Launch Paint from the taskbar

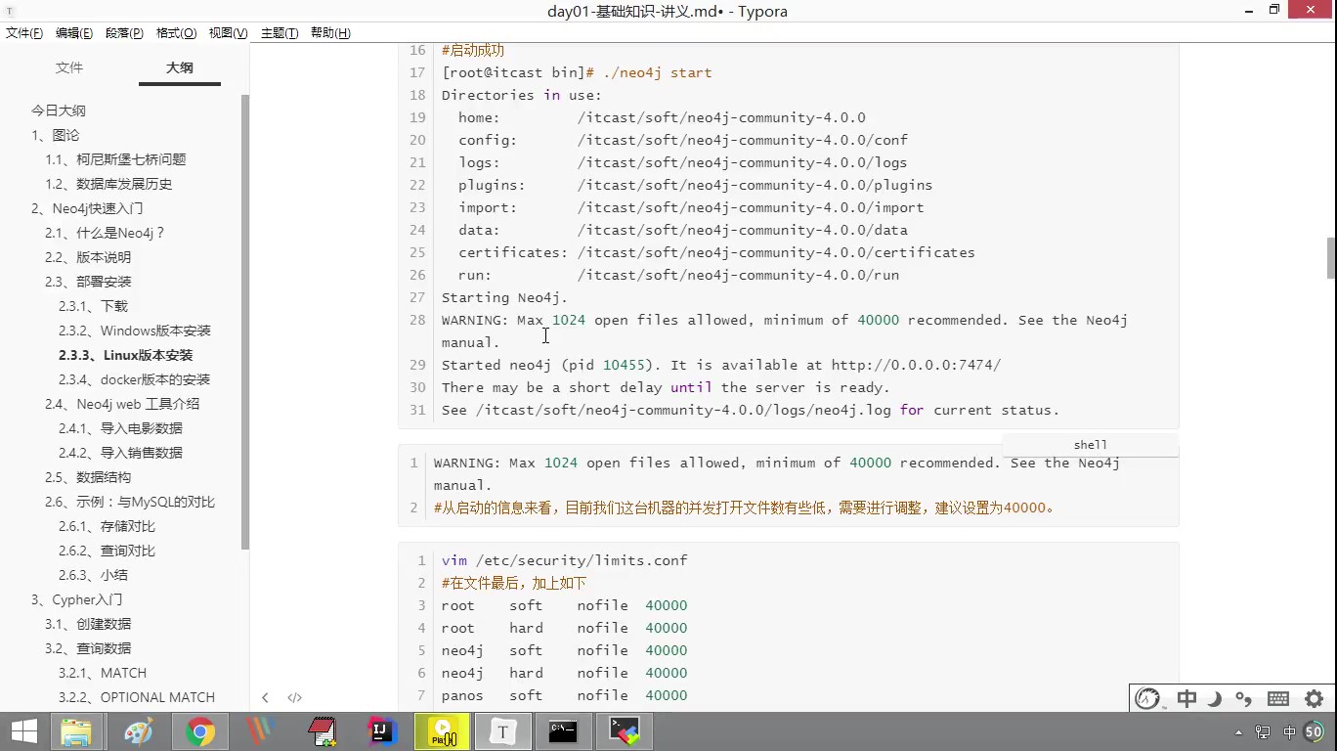pyautogui.click(x=138, y=731)
